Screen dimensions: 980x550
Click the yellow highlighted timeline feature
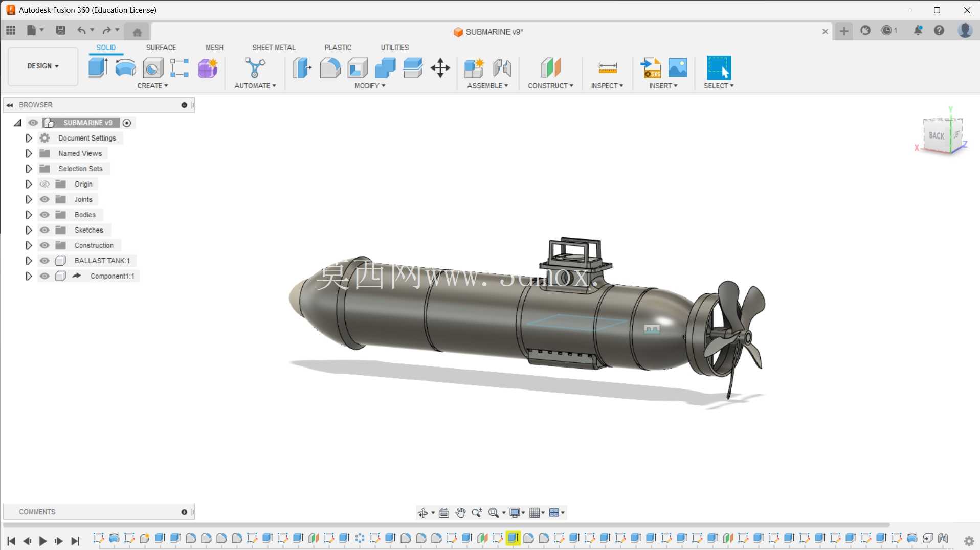pos(513,538)
